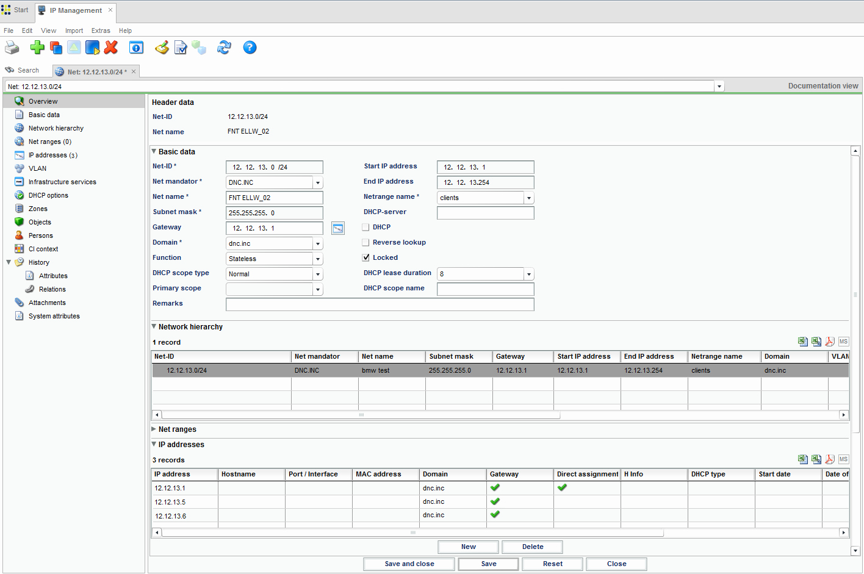Click the Save and close button
Viewport: 864px width, 574px height.
(x=409, y=564)
